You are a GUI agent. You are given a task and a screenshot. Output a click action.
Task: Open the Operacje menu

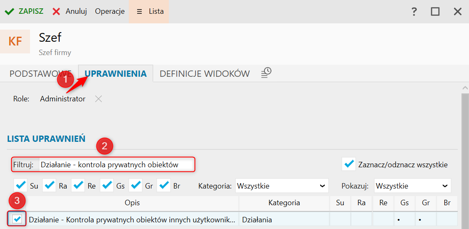pyautogui.click(x=110, y=11)
